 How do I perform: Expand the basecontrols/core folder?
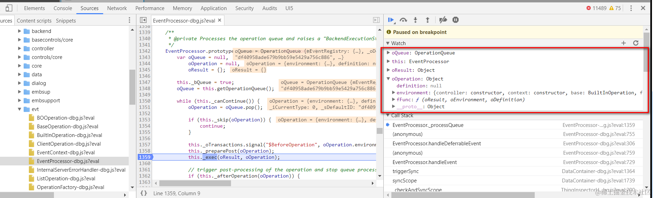click(20, 40)
